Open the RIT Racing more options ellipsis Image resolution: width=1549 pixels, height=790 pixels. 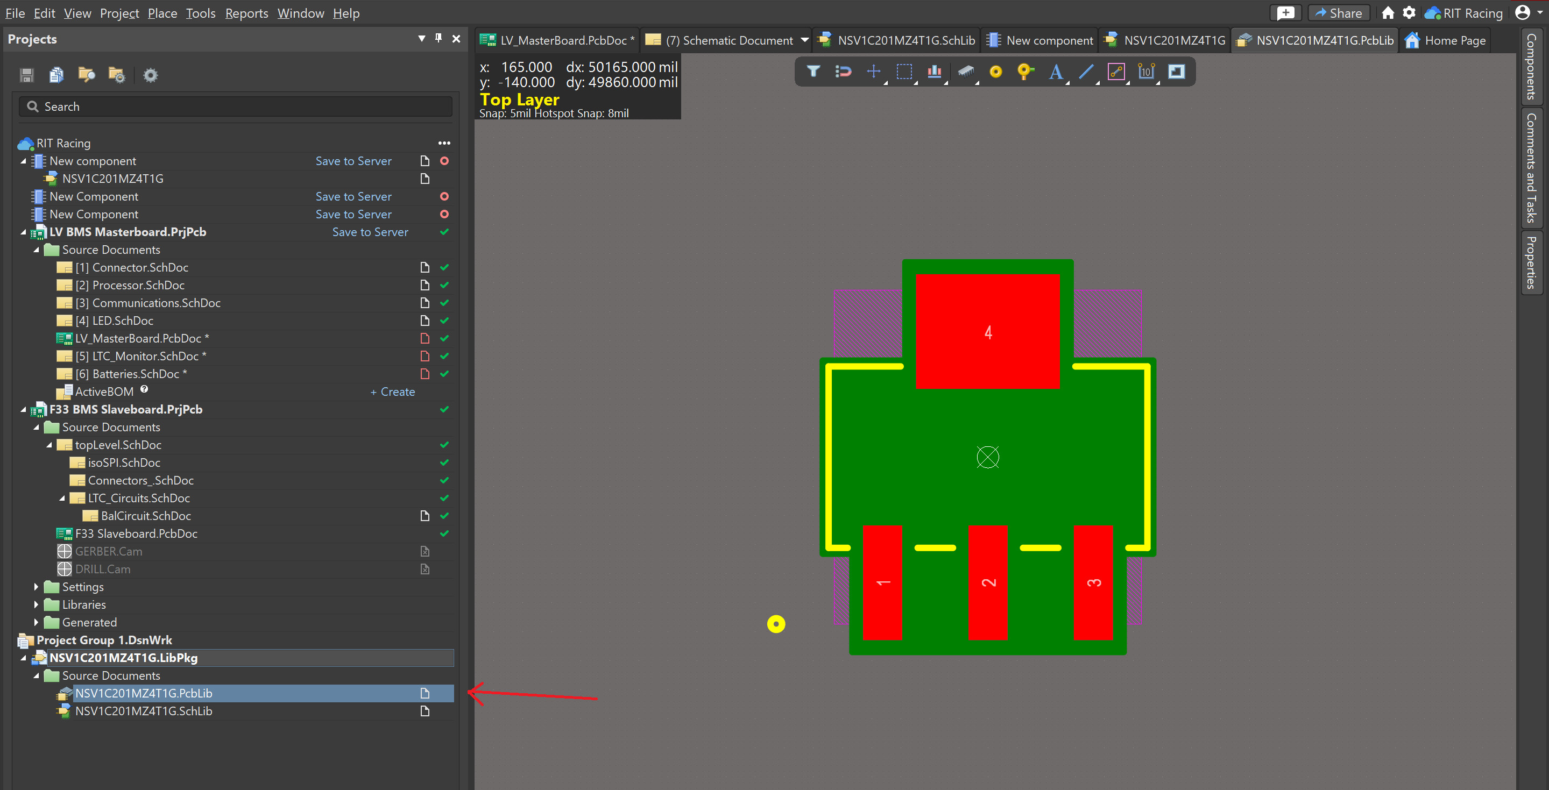[x=444, y=143]
